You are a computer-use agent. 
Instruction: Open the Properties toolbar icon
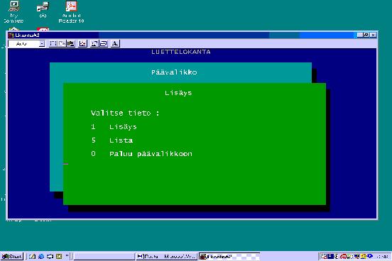(94, 44)
